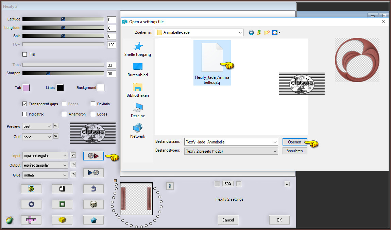The width and height of the screenshot is (391, 230).
Task: Click the blue ring icon button
Action: click(x=31, y=204)
